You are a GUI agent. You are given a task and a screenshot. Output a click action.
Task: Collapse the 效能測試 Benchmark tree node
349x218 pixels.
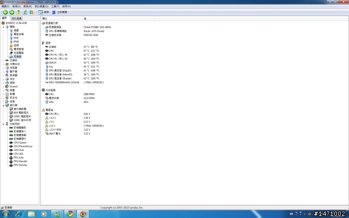[3, 124]
